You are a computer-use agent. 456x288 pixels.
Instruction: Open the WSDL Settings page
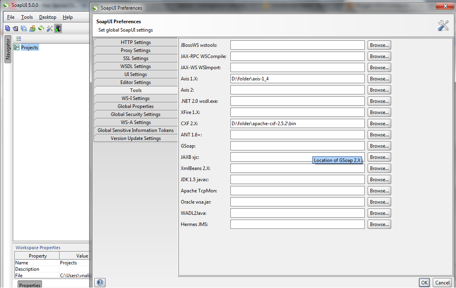136,66
